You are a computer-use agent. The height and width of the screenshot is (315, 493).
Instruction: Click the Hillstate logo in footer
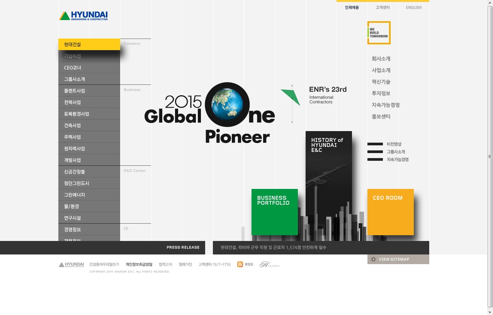269,264
